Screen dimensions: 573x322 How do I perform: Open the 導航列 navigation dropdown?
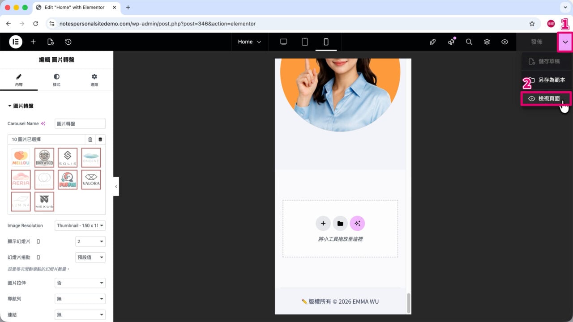[80, 299]
